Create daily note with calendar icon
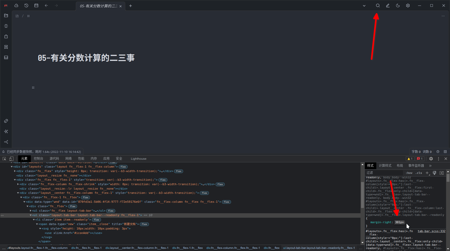This screenshot has height=251, width=450. (36, 6)
